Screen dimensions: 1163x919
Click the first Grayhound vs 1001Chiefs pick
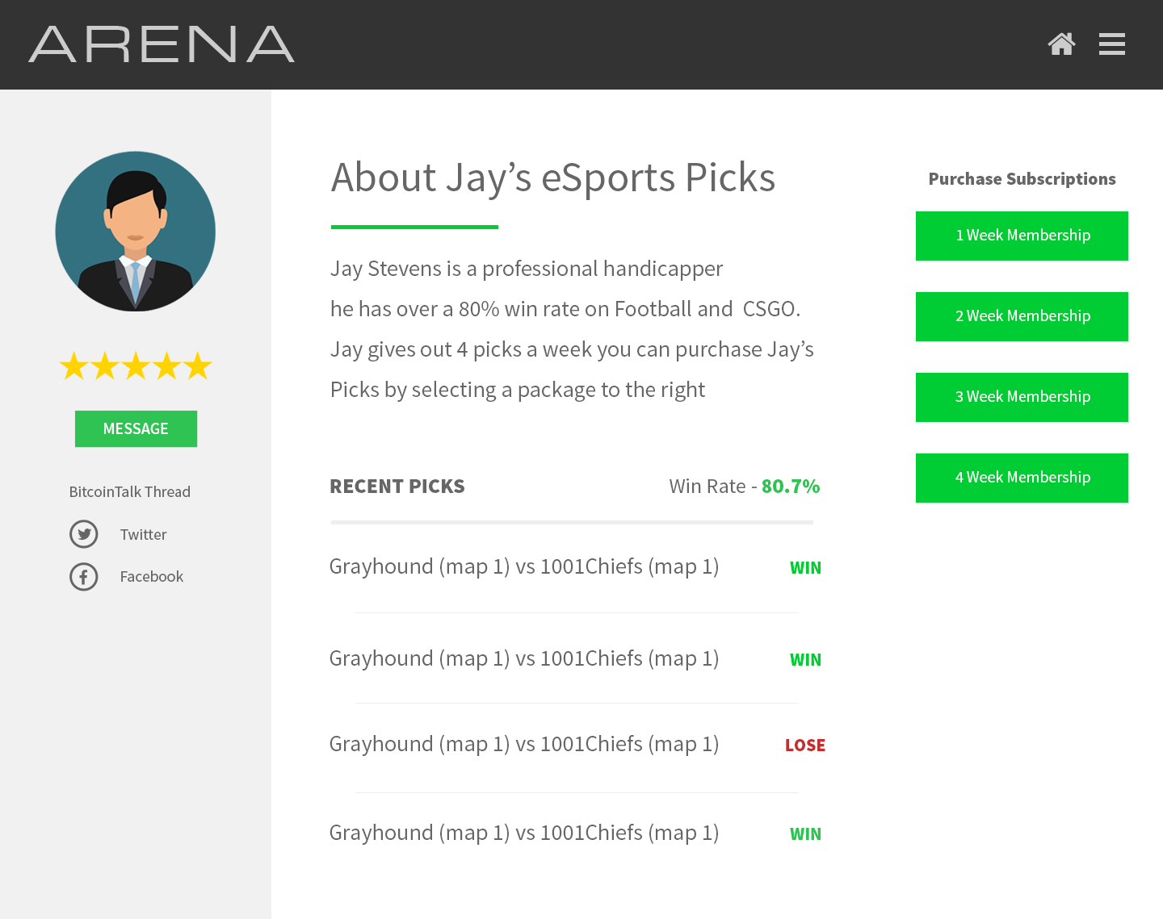(x=524, y=566)
